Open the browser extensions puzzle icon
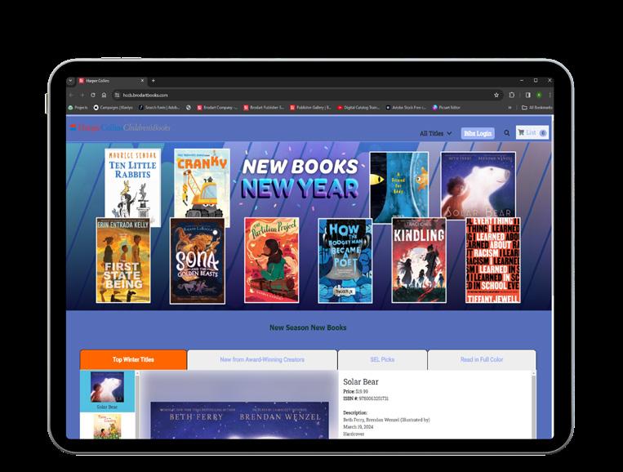The height and width of the screenshot is (472, 623). point(512,96)
